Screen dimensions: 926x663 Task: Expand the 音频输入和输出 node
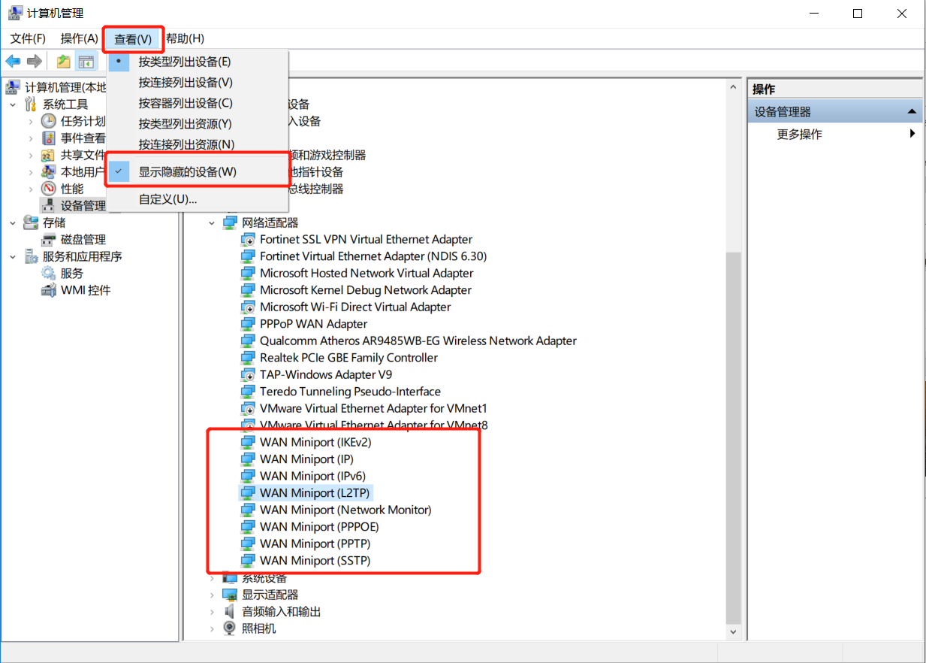[x=212, y=611]
